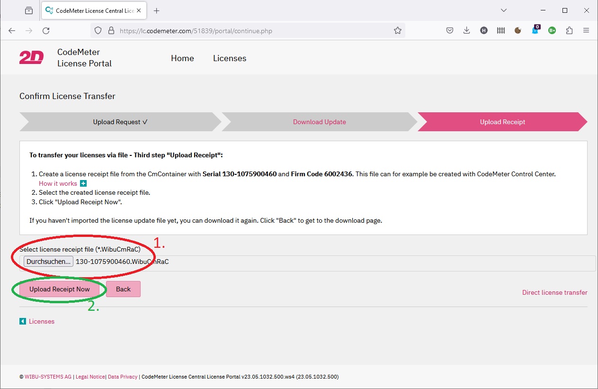
Task: Go to the Home menu item
Action: (x=182, y=58)
